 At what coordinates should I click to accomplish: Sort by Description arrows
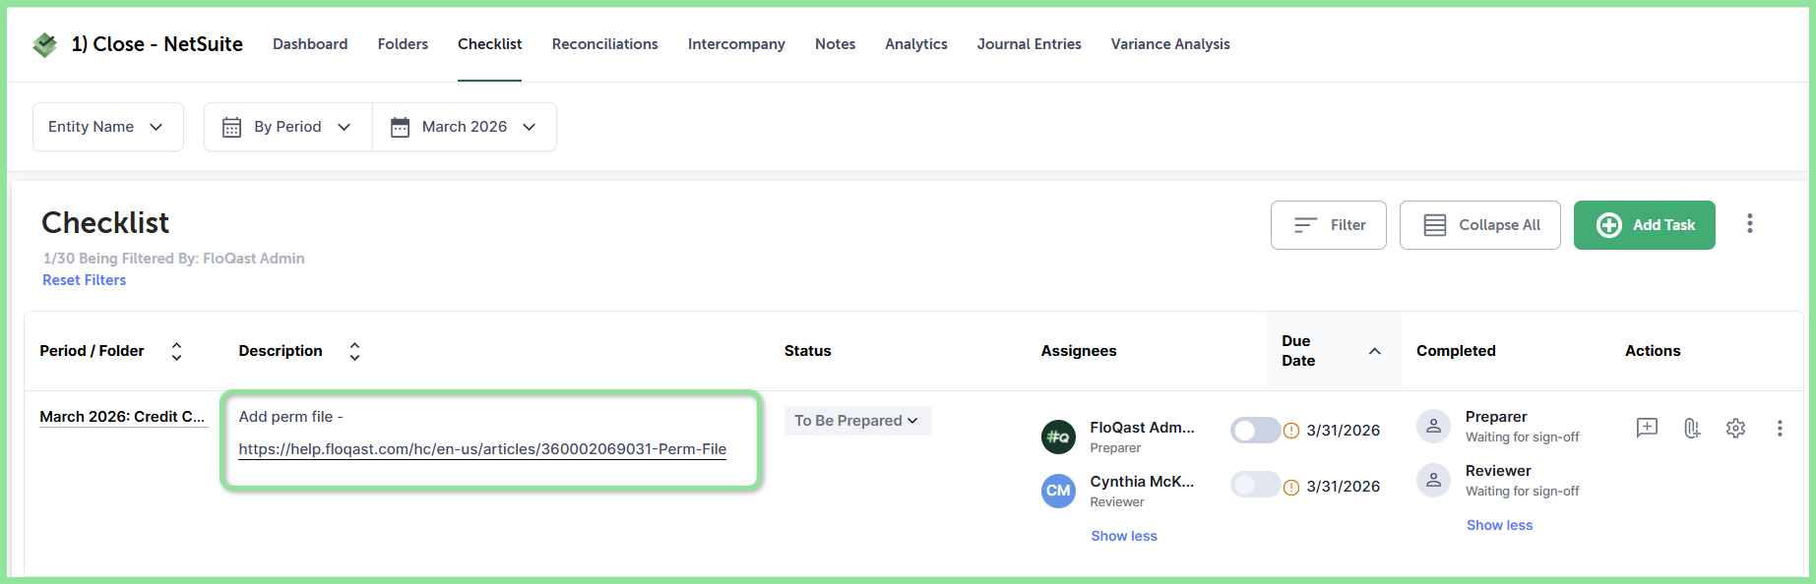[354, 351]
